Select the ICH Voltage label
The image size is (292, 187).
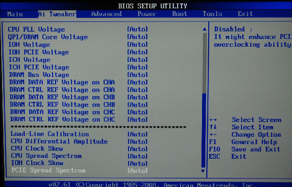29,59
